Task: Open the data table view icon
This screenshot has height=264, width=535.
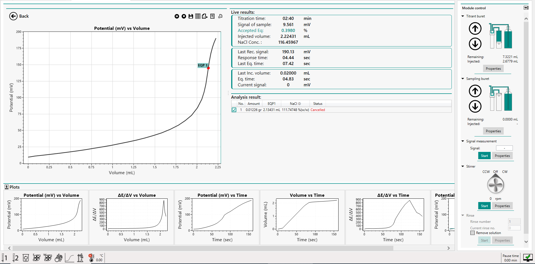Action: point(198,16)
